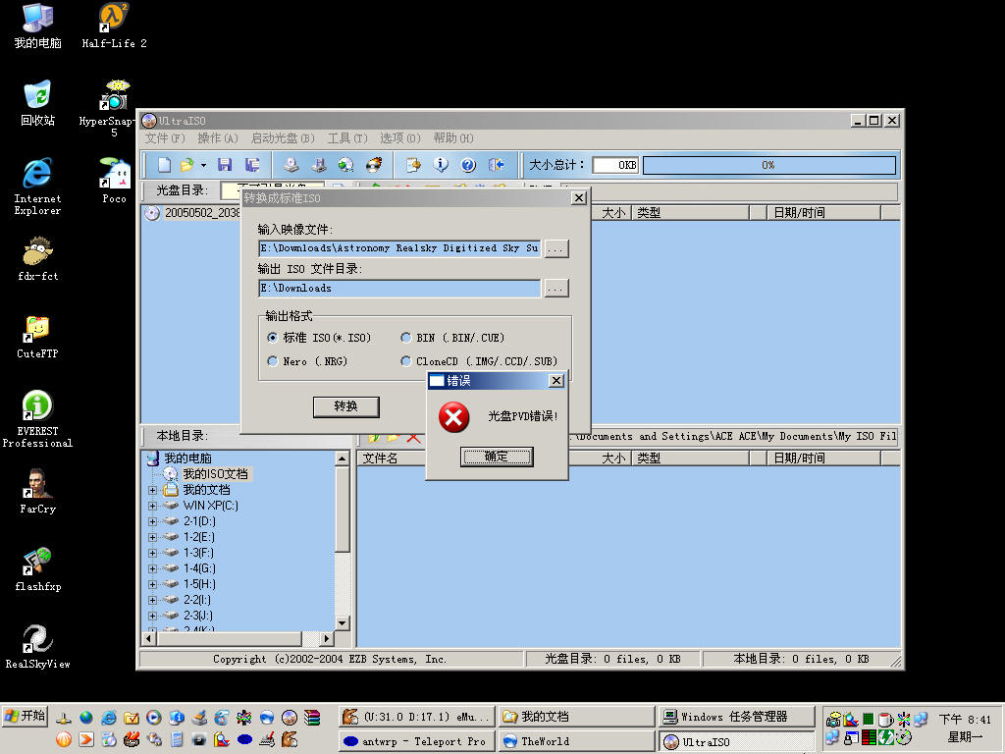Open the 回收站 recycle bin icon
The image size is (1005, 754).
pyautogui.click(x=38, y=104)
